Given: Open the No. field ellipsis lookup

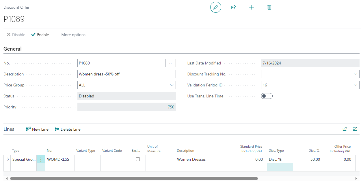Looking at the screenshot, I should pos(171,63).
